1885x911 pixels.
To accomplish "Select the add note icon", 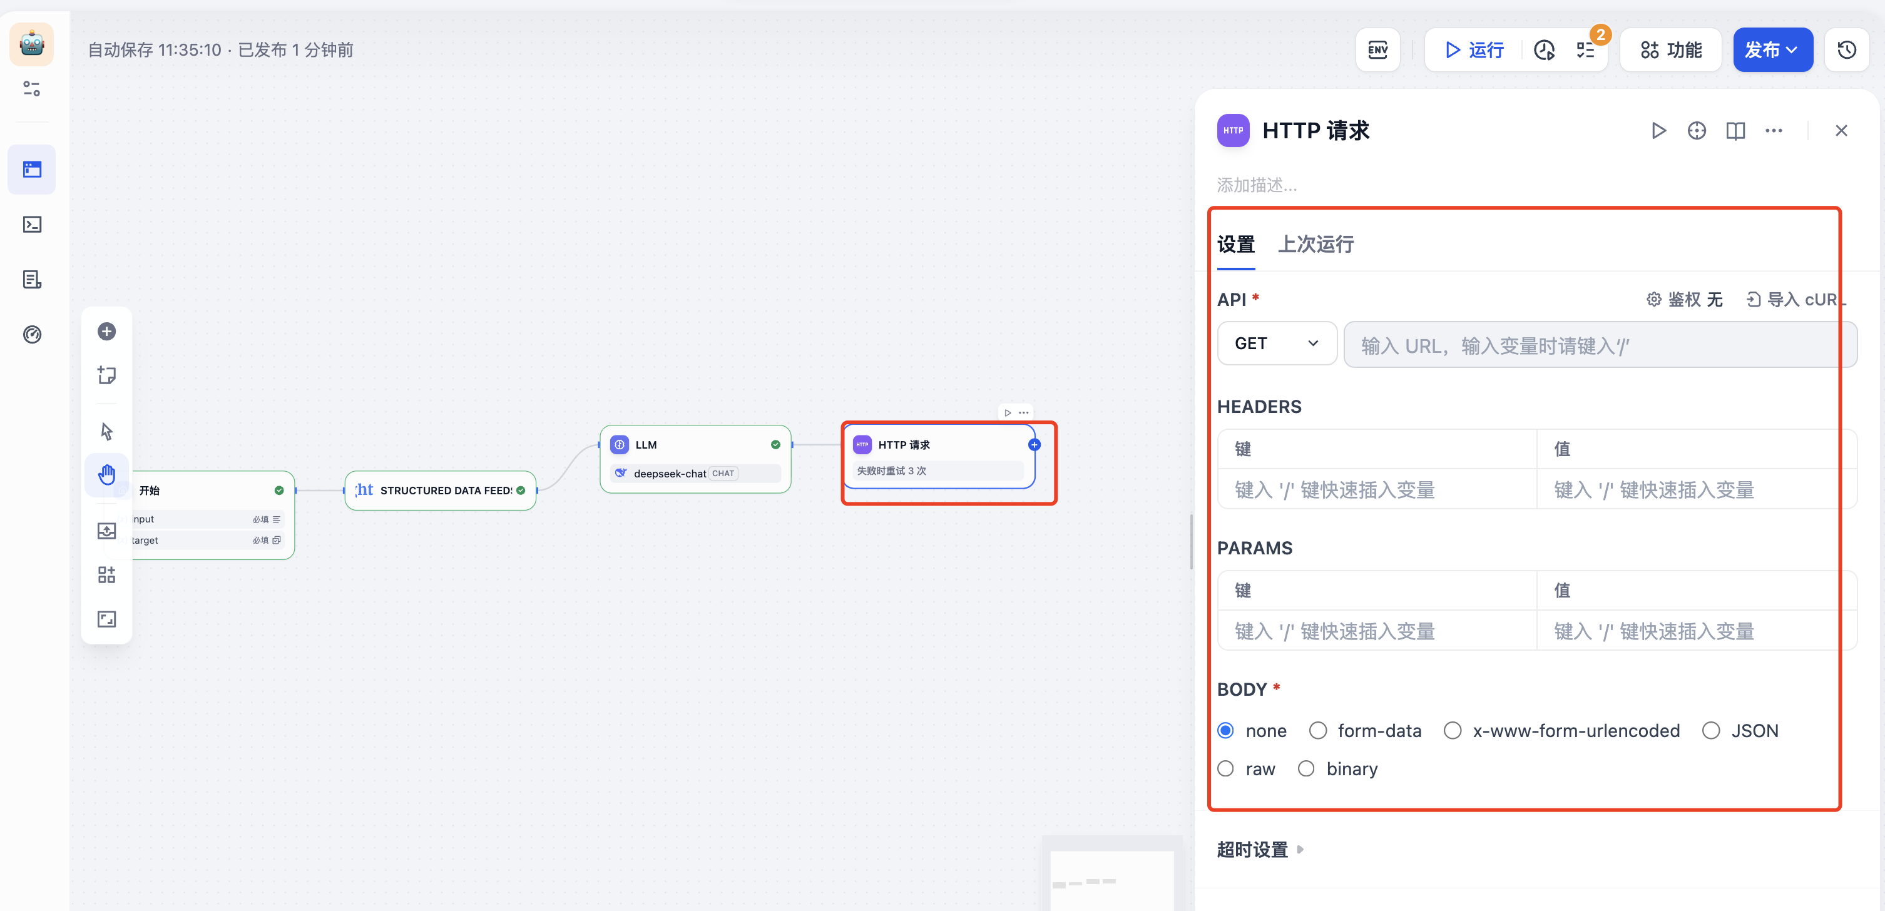I will point(107,375).
